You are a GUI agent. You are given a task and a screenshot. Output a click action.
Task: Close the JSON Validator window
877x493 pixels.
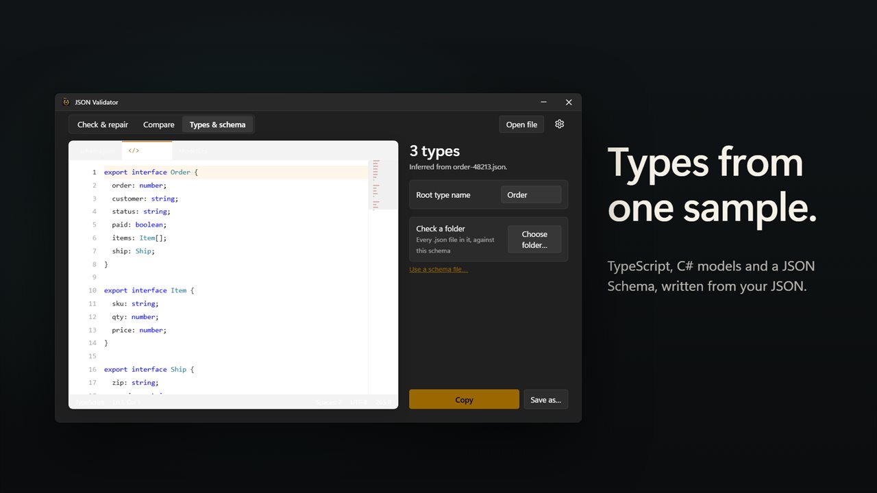[x=569, y=102]
